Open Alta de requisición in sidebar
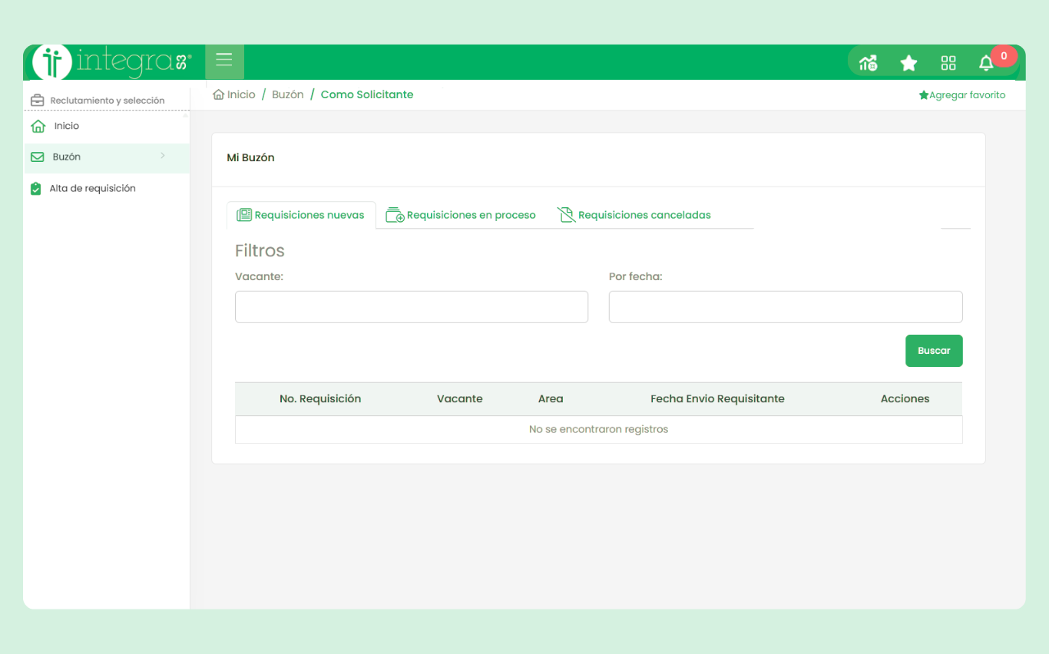The image size is (1049, 654). tap(92, 188)
